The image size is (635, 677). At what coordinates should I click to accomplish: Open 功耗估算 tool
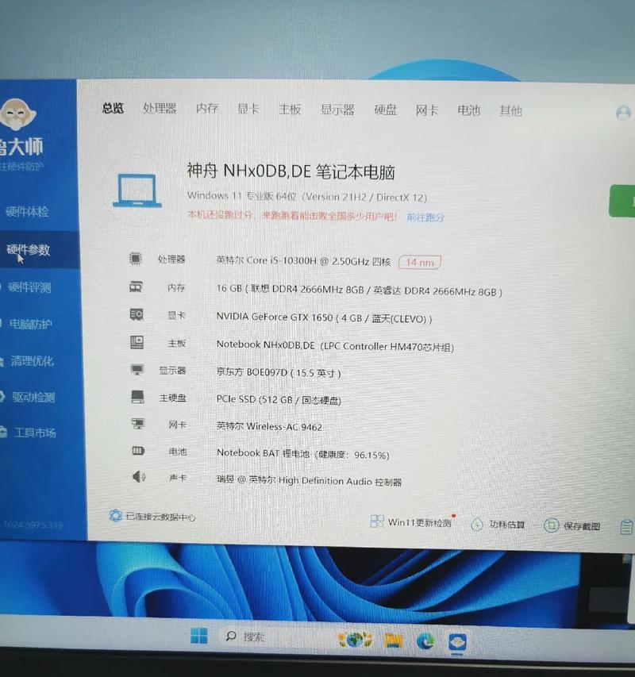[x=498, y=524]
